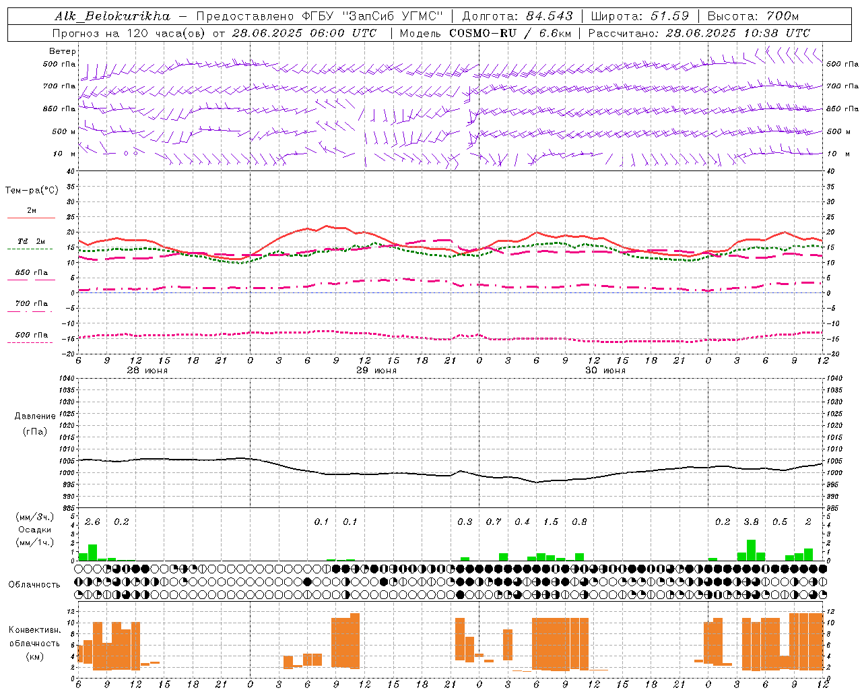Select the latitude value 51.59
The height and width of the screenshot is (690, 862).
(669, 16)
